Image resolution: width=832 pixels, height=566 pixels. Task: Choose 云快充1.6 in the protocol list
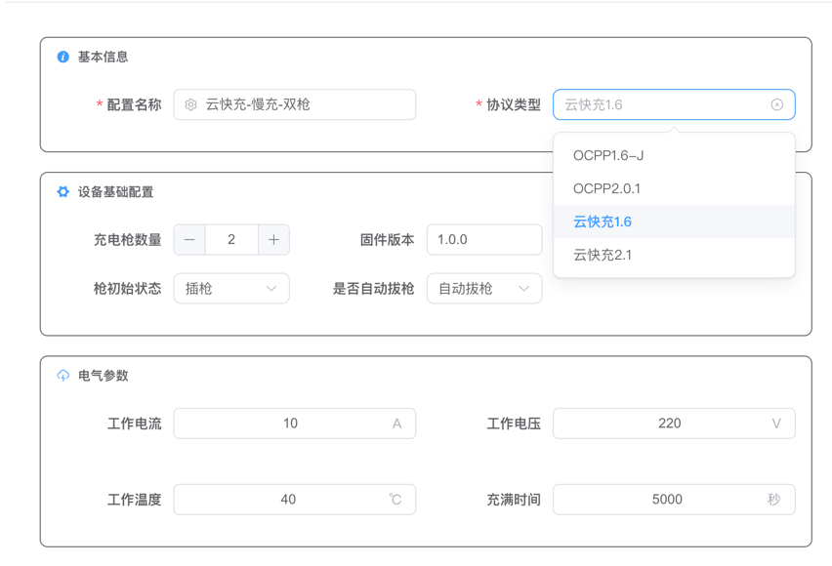(674, 222)
